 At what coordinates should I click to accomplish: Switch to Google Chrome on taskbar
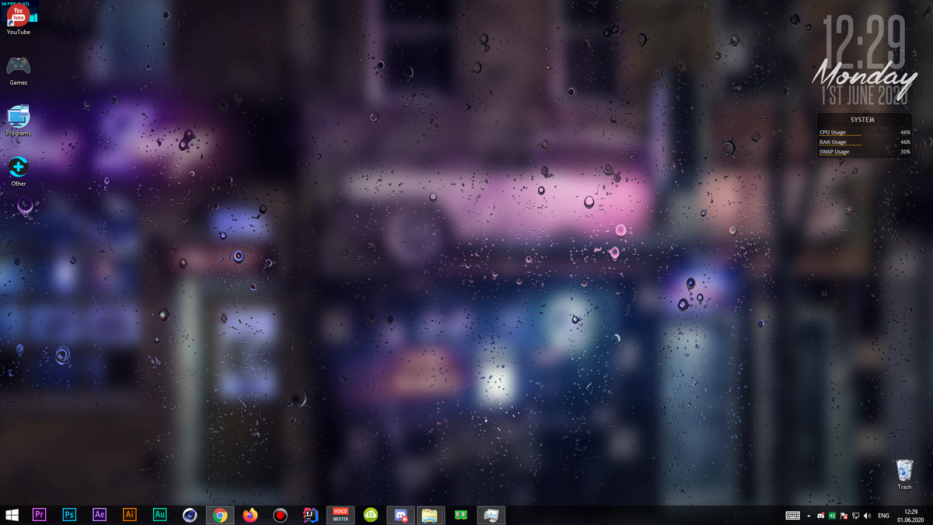tap(220, 515)
